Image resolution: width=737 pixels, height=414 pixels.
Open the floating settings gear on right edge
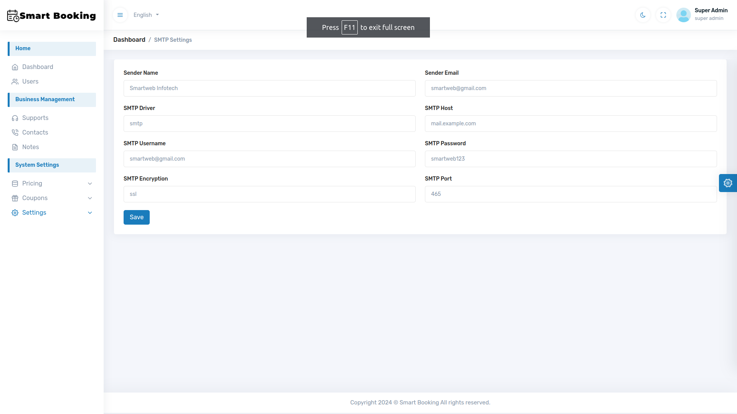728,183
